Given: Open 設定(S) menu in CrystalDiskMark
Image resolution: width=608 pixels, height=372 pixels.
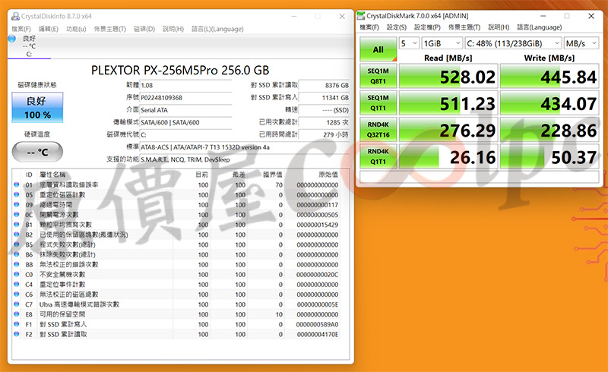Looking at the screenshot, I should 397,27.
